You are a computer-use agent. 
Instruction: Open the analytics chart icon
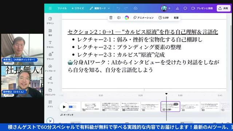coord(177,8)
